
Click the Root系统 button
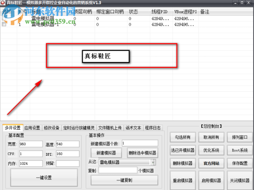tap(240, 150)
